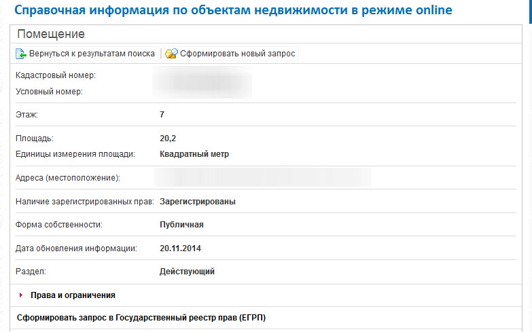Go back via "Вернуться к результатам поиска" link
This screenshot has width=532, height=332.
click(x=92, y=53)
